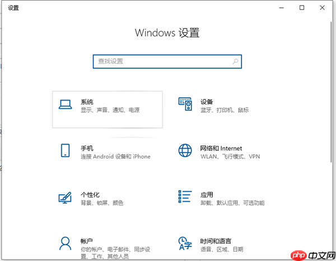Viewport: 336px width, 261px height.
Task: Click the Time & Language clock icon
Action: tap(185, 243)
